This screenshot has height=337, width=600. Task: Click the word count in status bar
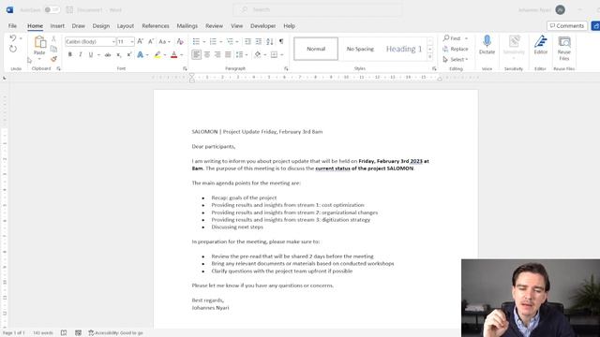(x=43, y=333)
